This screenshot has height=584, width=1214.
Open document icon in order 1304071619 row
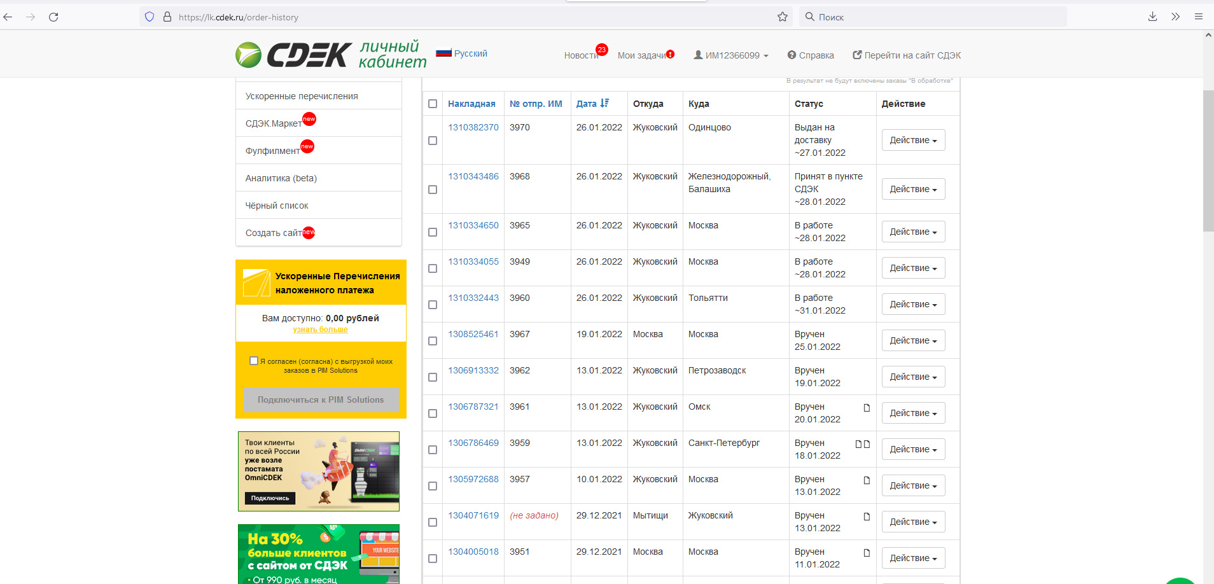(867, 517)
